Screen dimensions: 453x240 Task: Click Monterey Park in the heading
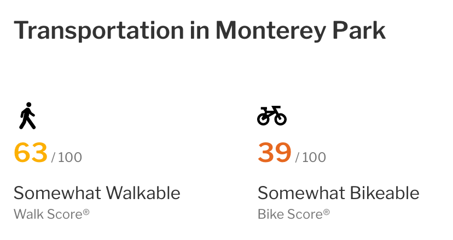[x=301, y=31]
